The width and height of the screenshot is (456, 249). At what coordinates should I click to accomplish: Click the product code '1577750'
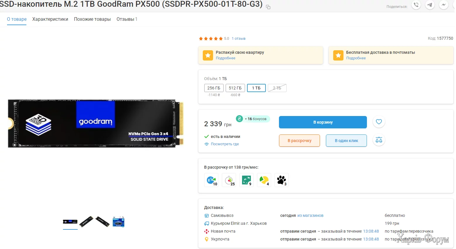(445, 39)
